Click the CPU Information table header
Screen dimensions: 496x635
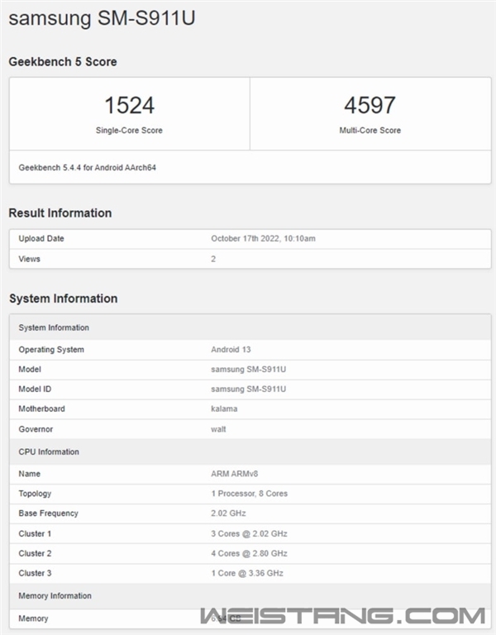click(x=49, y=451)
